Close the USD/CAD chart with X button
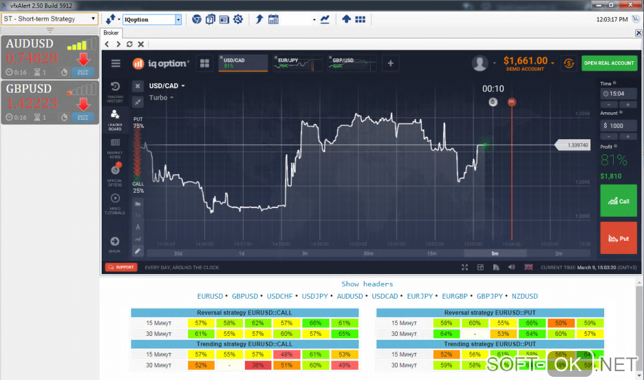Viewport: 644px width, 380px height. point(138,86)
